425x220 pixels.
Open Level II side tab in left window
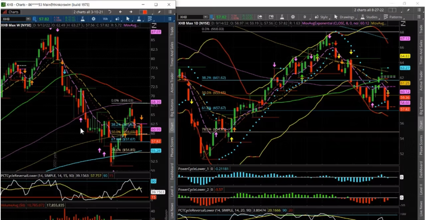pyautogui.click(x=172, y=191)
